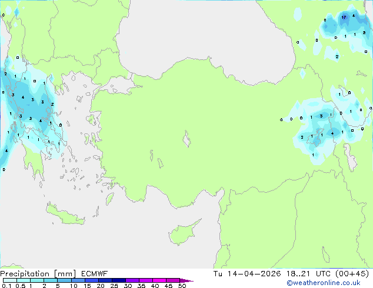Click the 0.1 to 0.5 mm legend swatch

pos(10,280)
